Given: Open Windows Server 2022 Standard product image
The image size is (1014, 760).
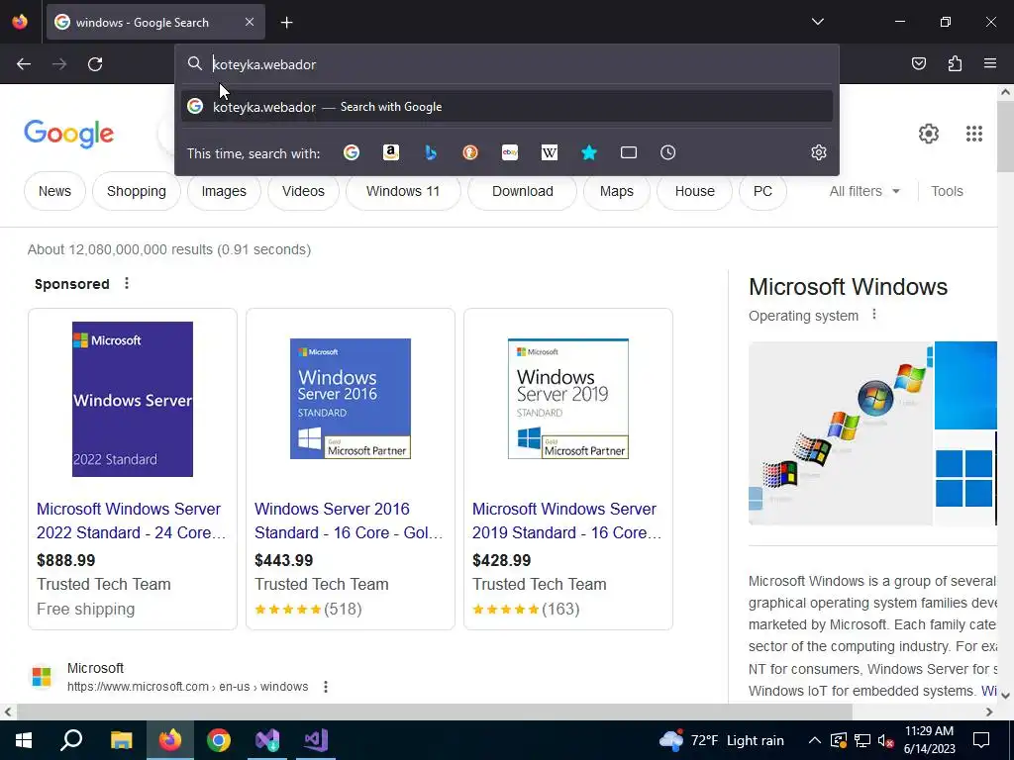Looking at the screenshot, I should click(x=133, y=400).
